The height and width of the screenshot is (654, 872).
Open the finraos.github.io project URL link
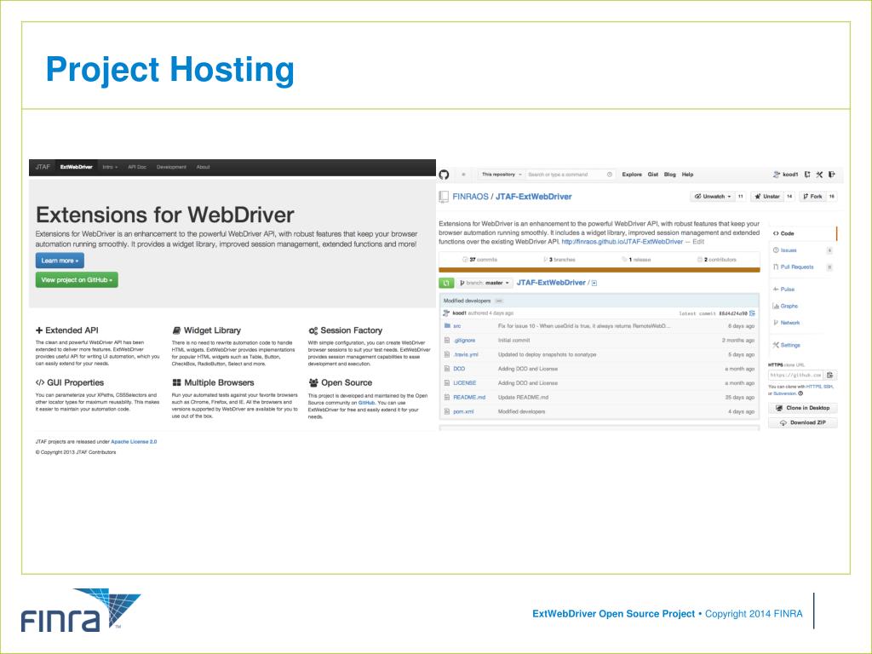tap(622, 242)
